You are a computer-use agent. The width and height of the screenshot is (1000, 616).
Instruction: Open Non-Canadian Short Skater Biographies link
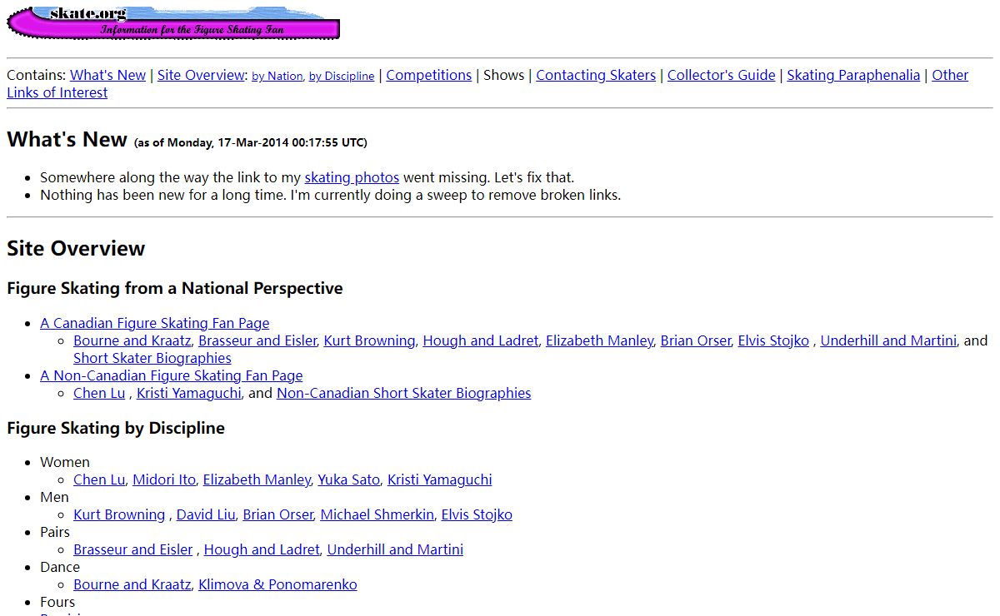click(404, 393)
